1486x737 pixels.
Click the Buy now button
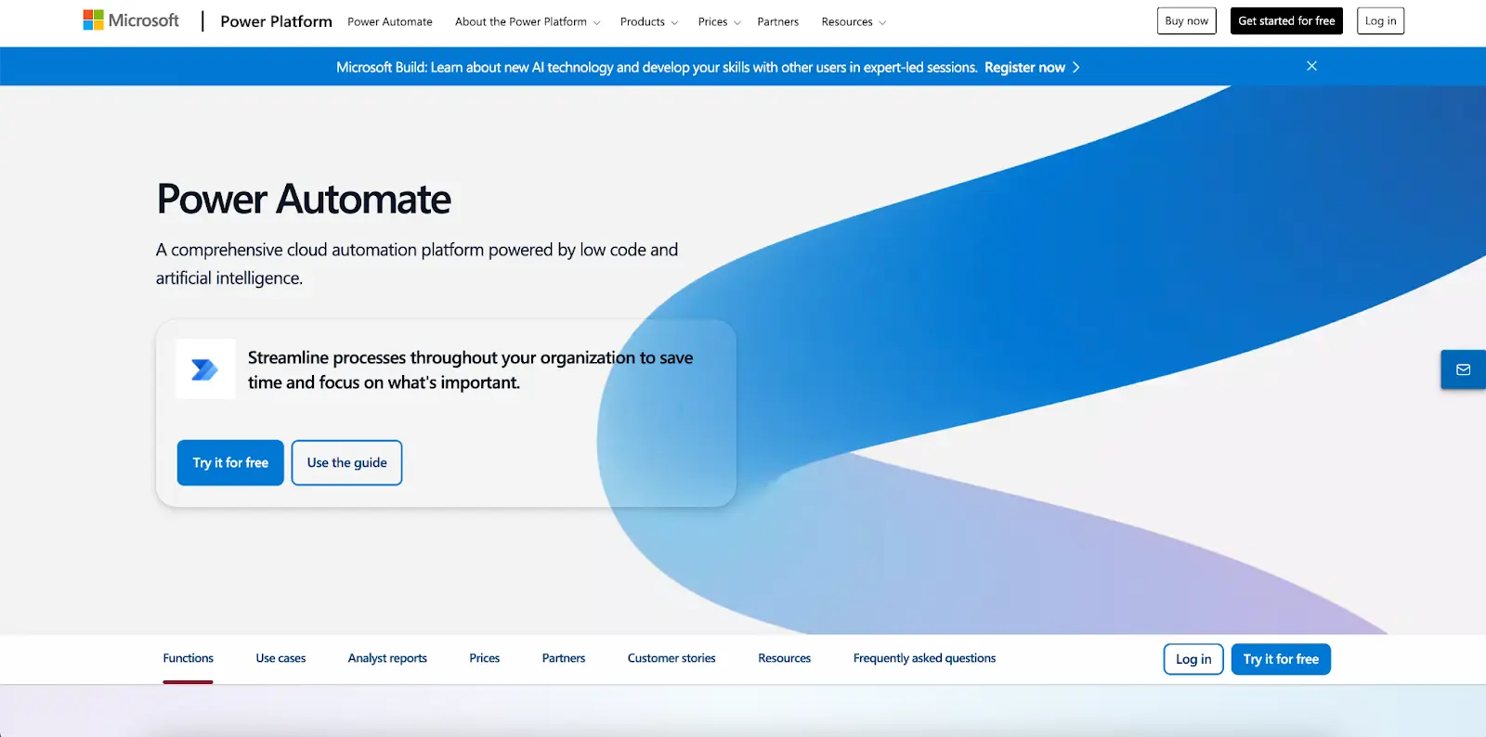pos(1186,20)
